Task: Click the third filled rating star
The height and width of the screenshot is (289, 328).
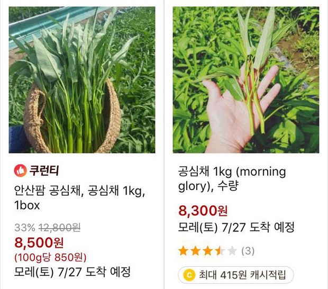Action: [208, 250]
